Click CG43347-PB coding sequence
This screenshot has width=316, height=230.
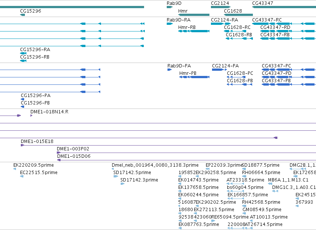point(289,84)
